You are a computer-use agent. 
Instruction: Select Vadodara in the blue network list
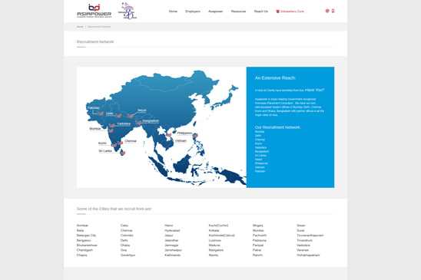pos(260,147)
